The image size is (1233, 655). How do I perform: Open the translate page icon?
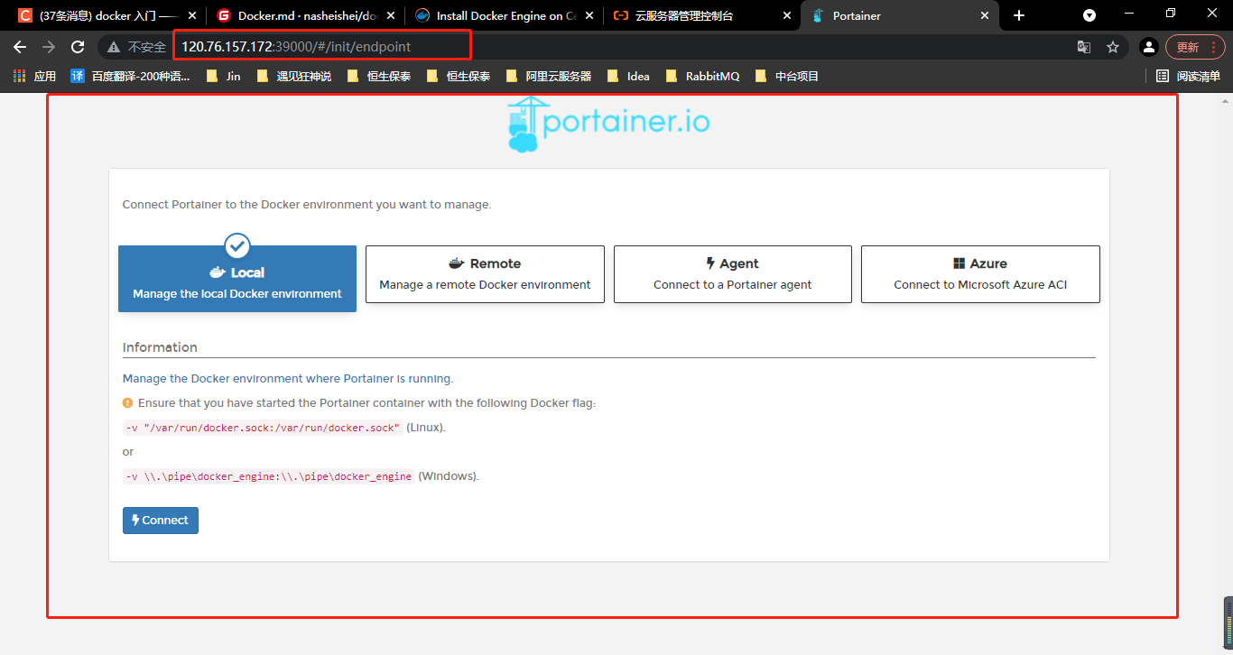1084,47
